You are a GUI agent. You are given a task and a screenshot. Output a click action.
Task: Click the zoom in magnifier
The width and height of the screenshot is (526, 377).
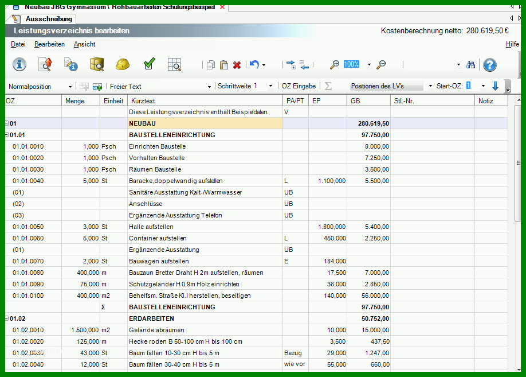(335, 64)
